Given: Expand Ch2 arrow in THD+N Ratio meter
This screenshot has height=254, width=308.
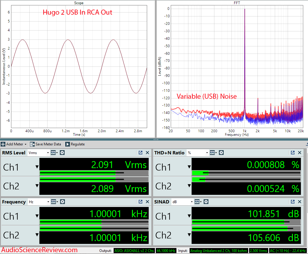Looking at the screenshot, I should coord(189,185).
